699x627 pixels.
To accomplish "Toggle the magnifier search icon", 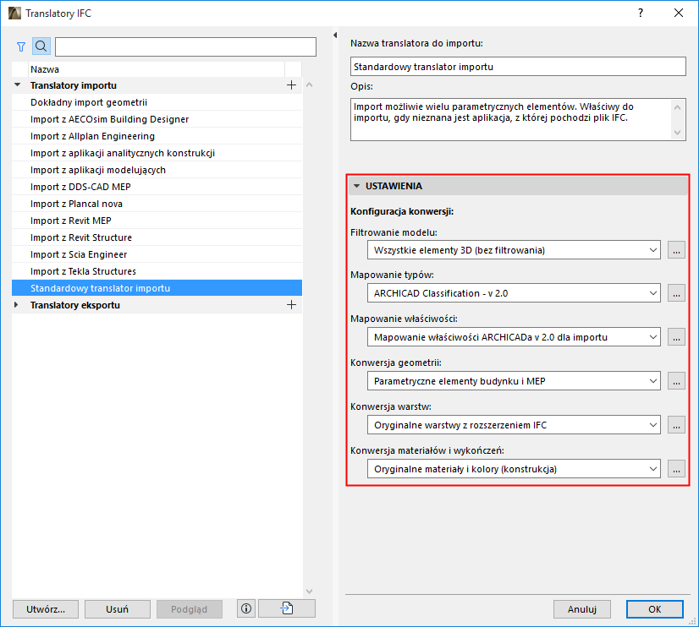I will 41,46.
